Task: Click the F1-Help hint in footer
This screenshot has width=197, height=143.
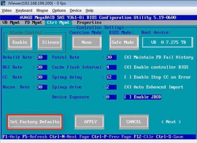Action: 11,137
